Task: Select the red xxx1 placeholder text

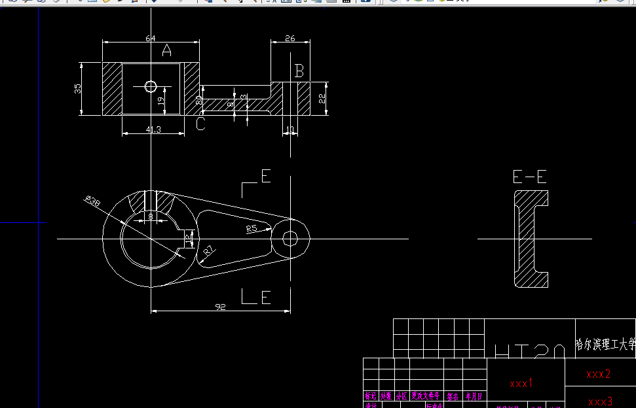Action: [521, 383]
